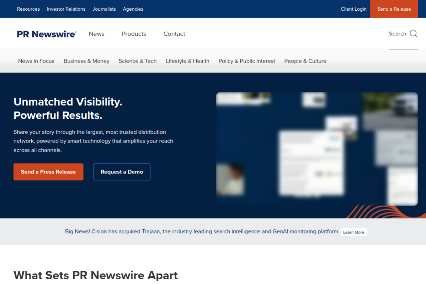Click Send a Release in top bar
Viewport: 426px width, 284px height.
[394, 9]
